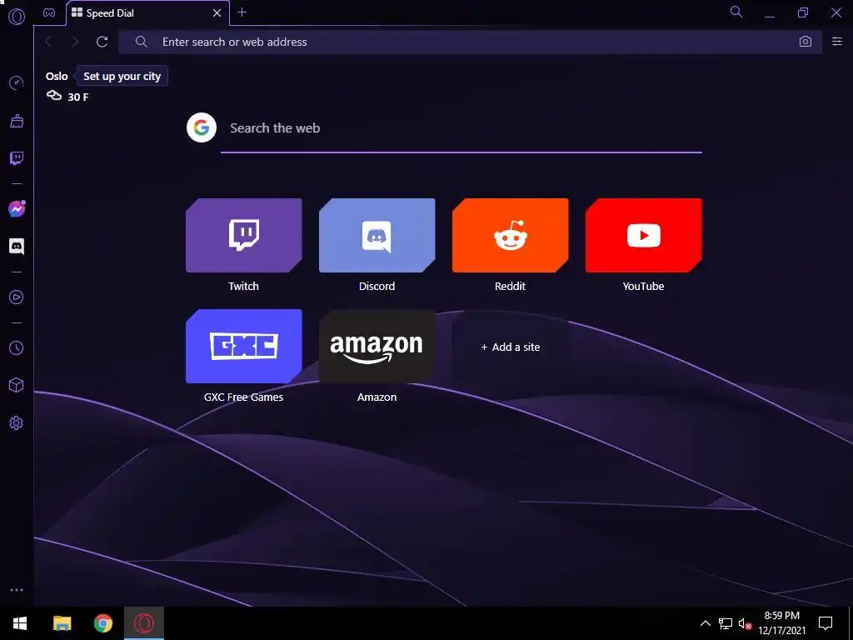Open the YouTube speed dial tile
The image size is (853, 640).
(x=644, y=235)
